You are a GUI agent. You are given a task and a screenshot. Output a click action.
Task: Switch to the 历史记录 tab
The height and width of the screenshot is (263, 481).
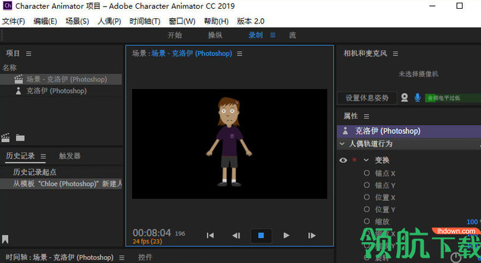(20, 156)
